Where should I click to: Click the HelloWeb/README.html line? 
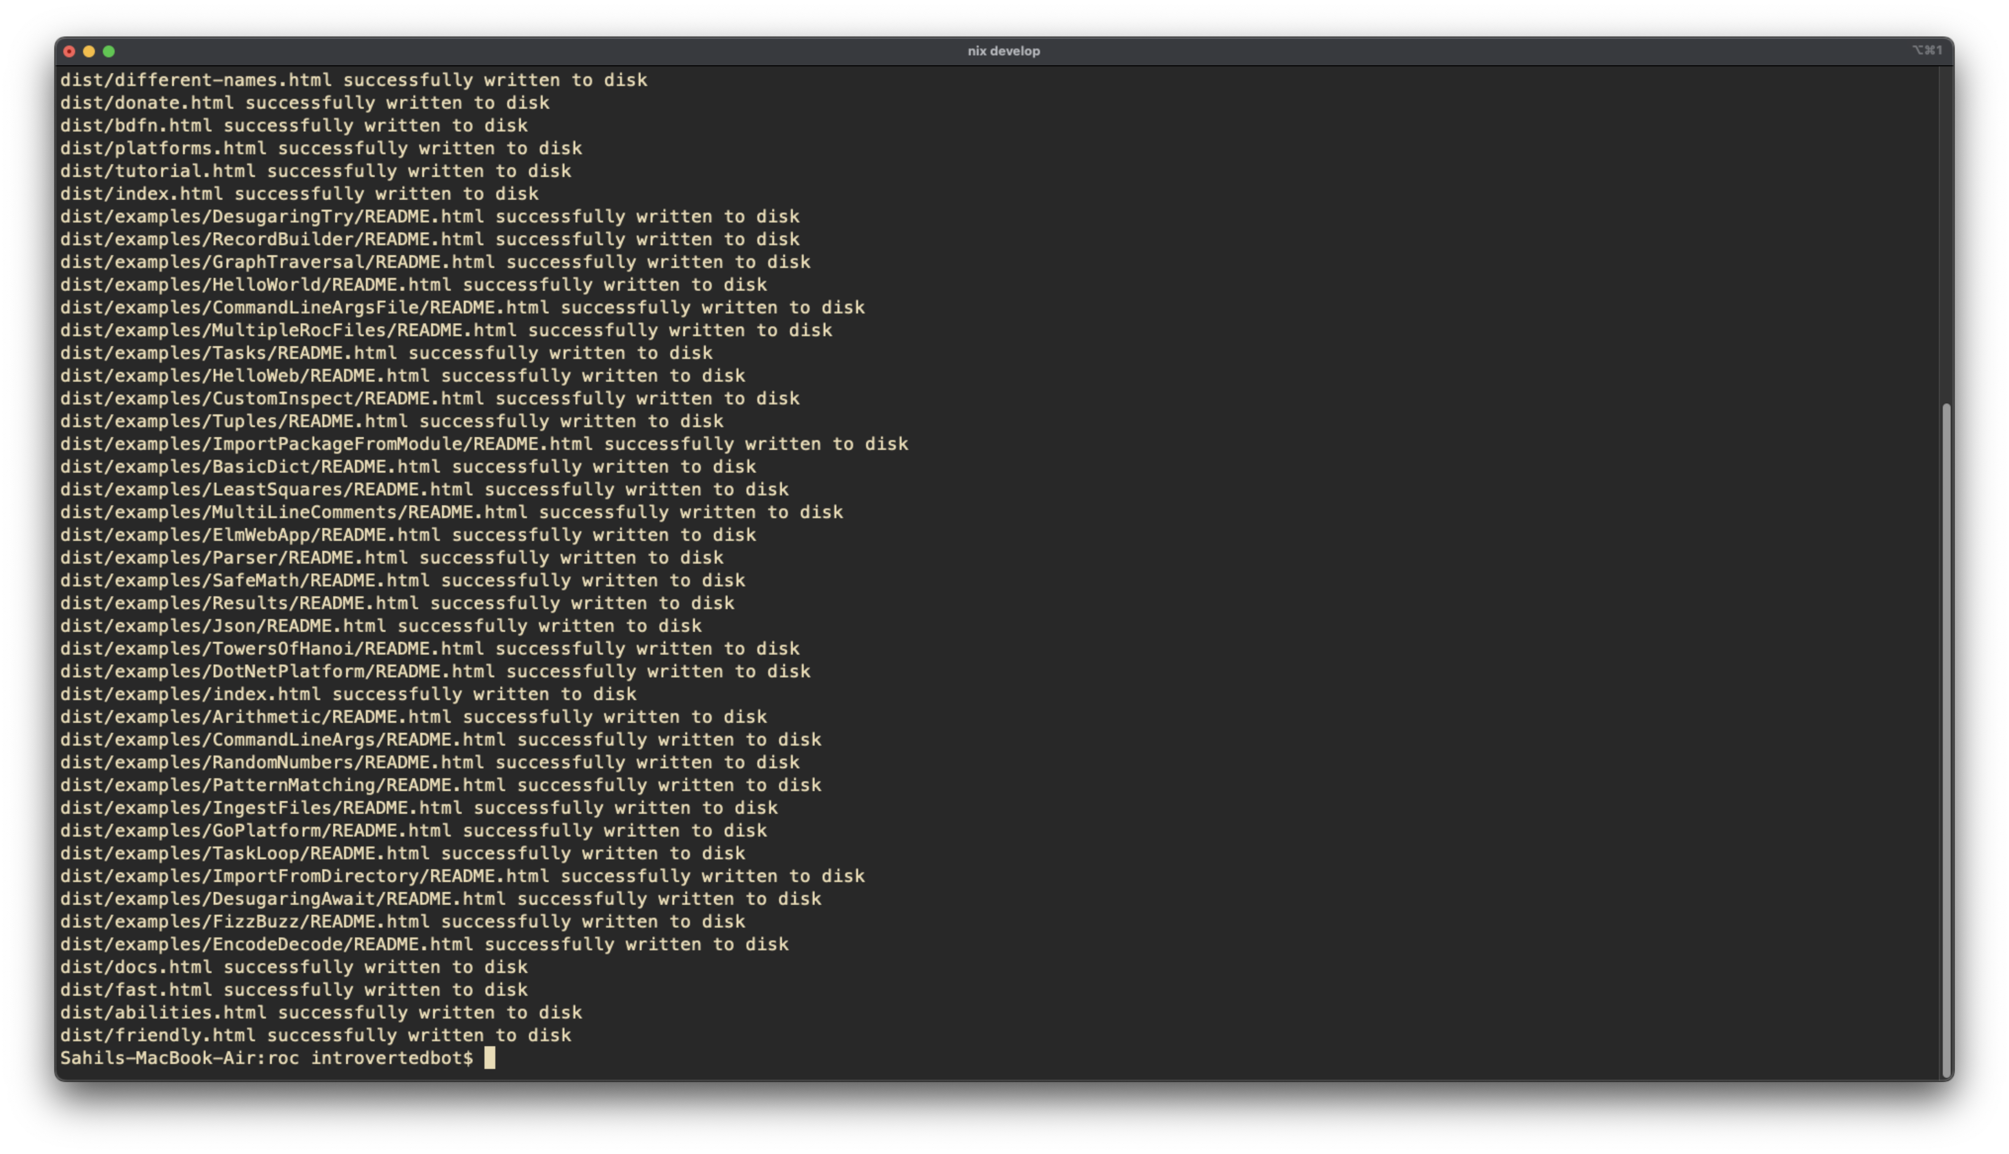coord(403,376)
